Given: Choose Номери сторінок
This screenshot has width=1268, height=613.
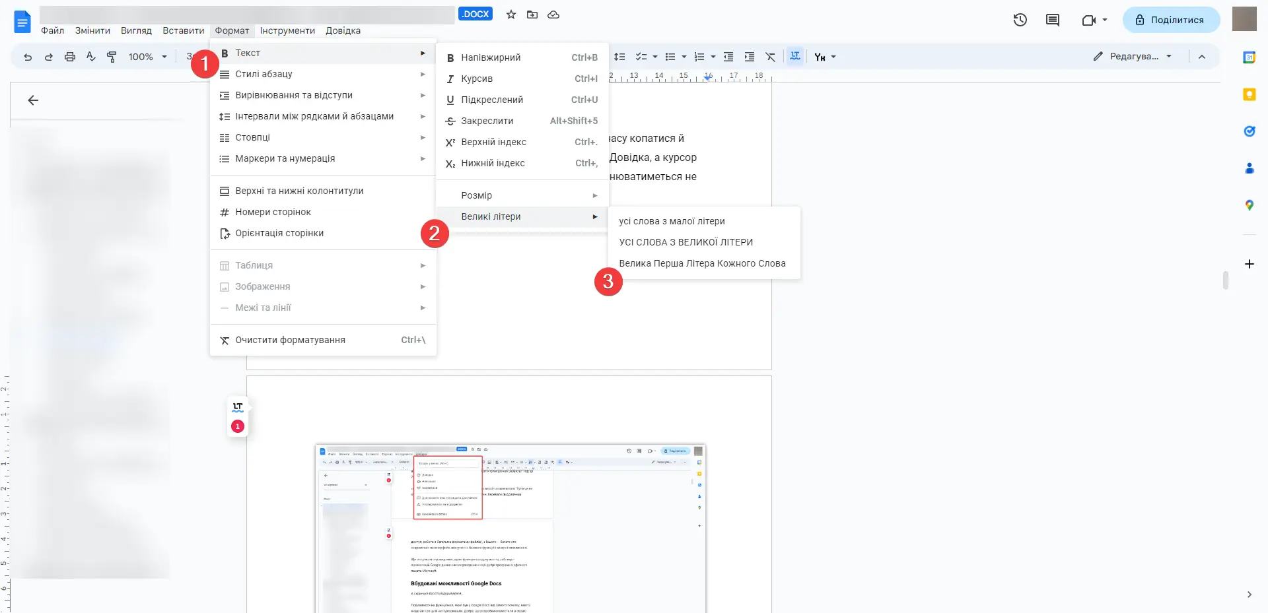Looking at the screenshot, I should point(323,212).
